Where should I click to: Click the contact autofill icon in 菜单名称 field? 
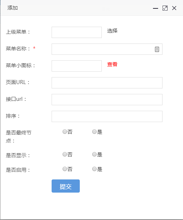157,49
